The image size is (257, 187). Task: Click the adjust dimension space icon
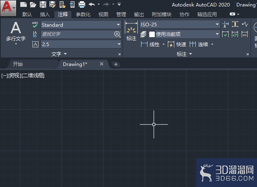point(235,24)
